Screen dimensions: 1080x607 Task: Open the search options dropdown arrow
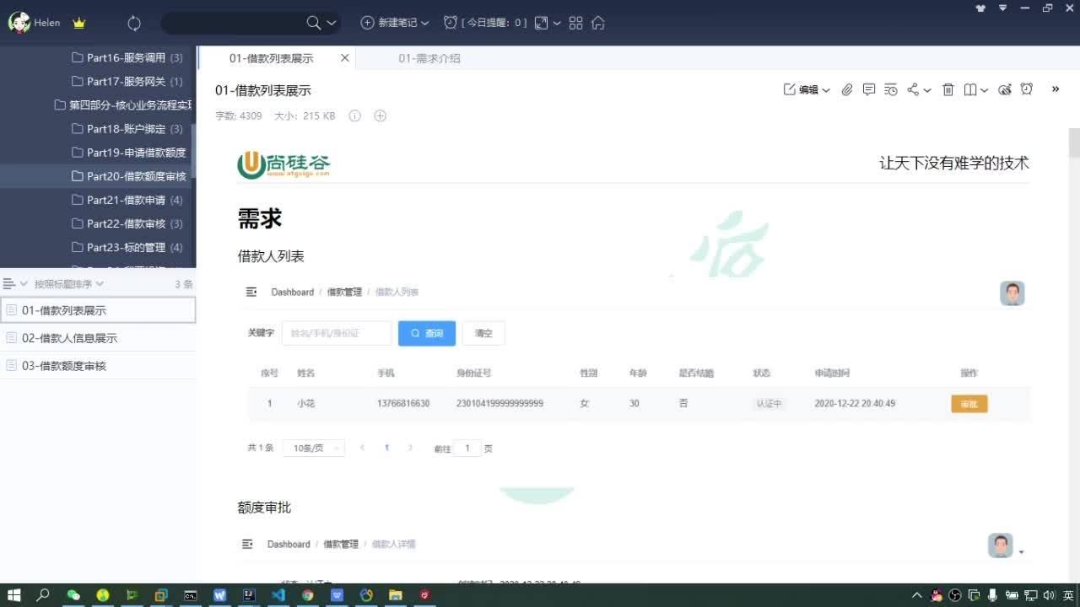(x=332, y=24)
